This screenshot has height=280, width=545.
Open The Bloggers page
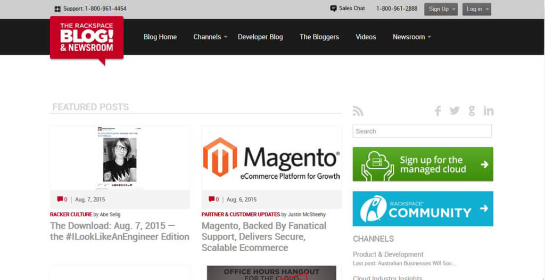coord(319,37)
